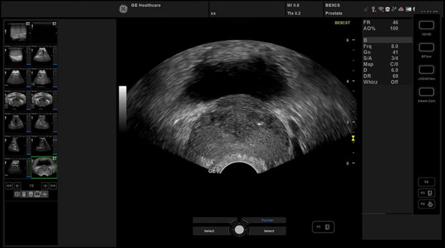The image size is (445, 248).
Task: Click the 3D/4D mode button
Action: 426,25
